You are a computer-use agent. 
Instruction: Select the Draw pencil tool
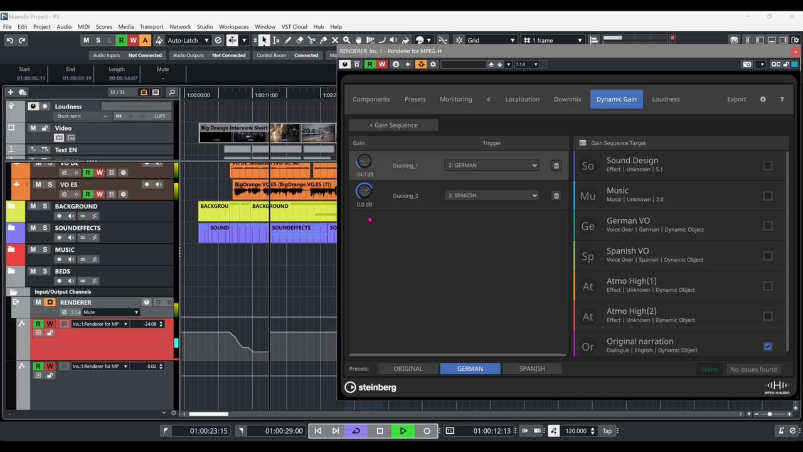coord(288,40)
